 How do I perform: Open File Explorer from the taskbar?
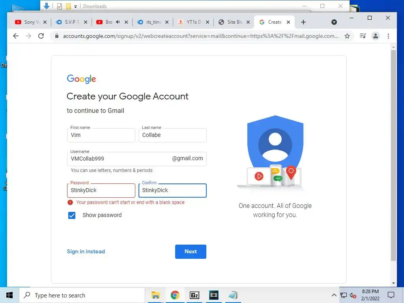pos(155,295)
